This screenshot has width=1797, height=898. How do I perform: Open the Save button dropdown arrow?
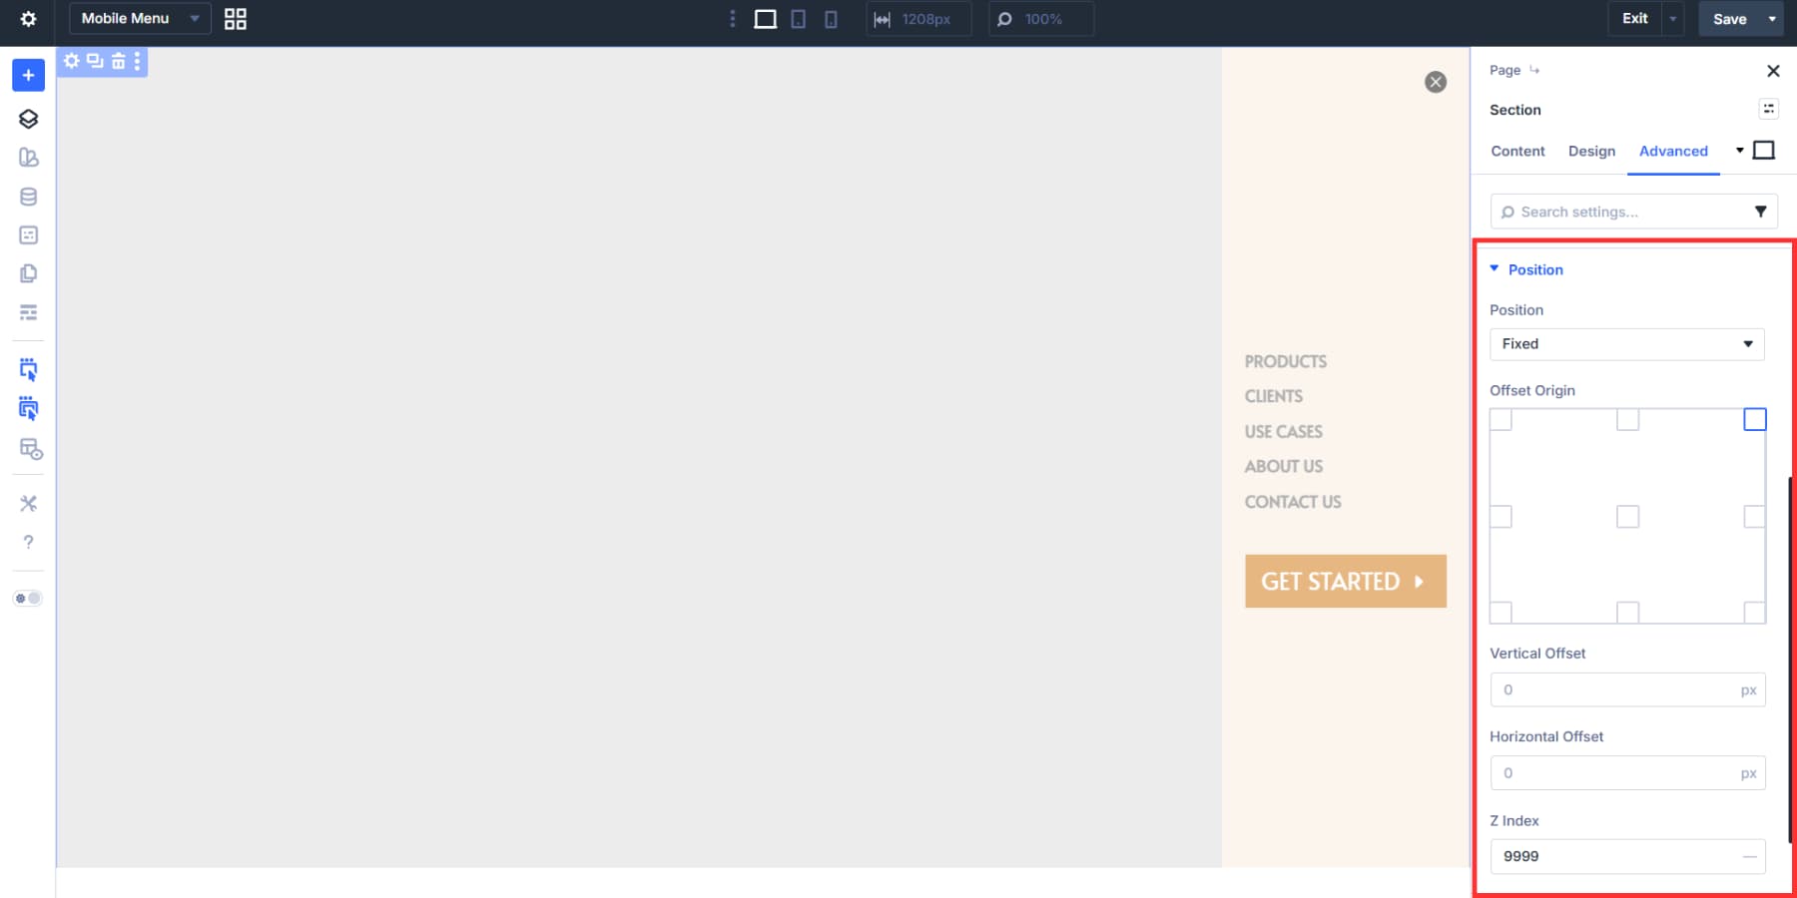click(1772, 18)
